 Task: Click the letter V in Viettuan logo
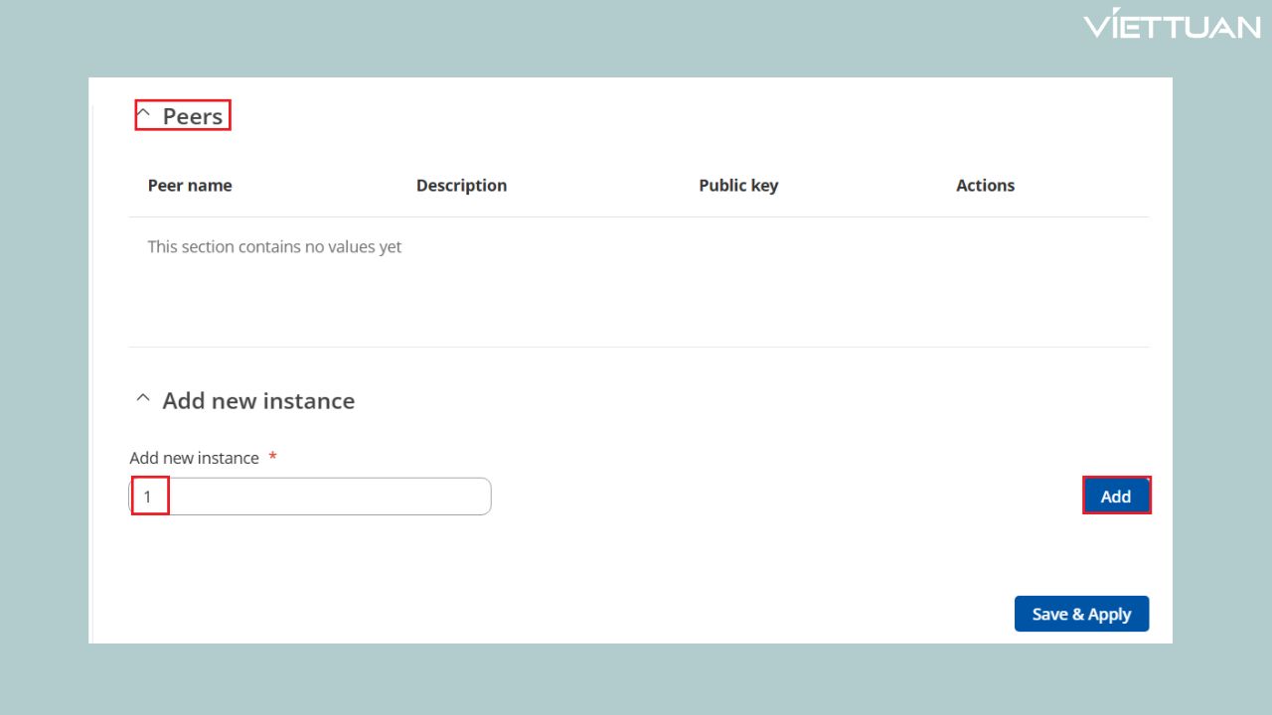pyautogui.click(x=1100, y=26)
